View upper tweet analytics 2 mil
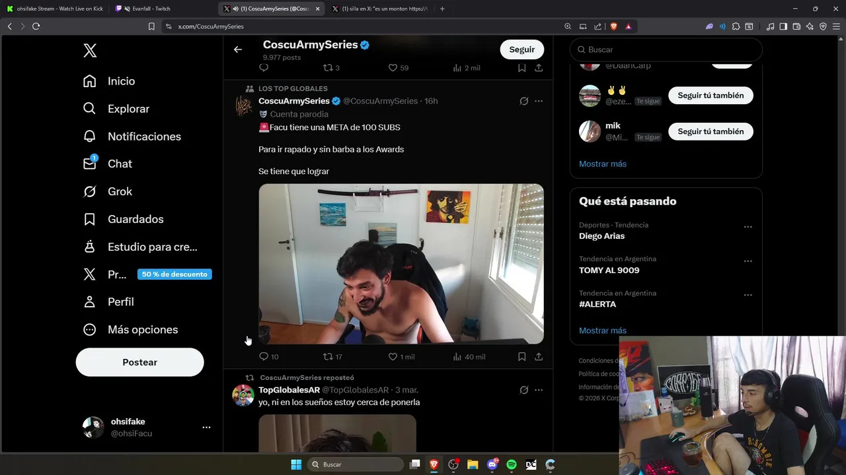The height and width of the screenshot is (475, 846). point(466,67)
